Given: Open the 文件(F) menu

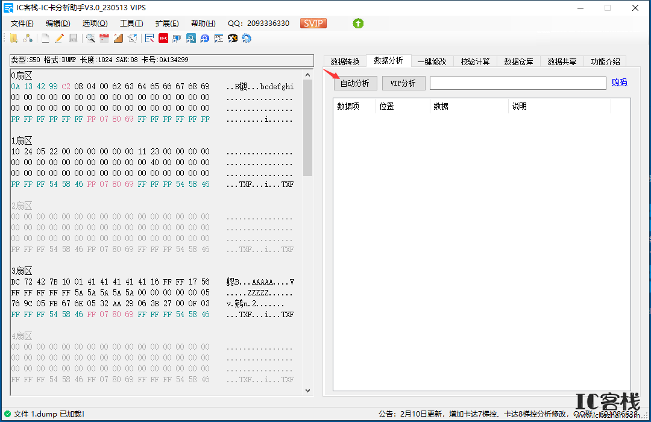Looking at the screenshot, I should point(22,24).
